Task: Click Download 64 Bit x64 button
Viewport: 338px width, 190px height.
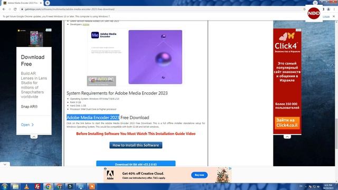Action: click(x=136, y=164)
